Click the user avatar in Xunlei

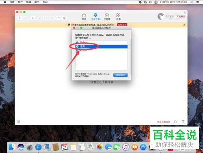pos(161,16)
